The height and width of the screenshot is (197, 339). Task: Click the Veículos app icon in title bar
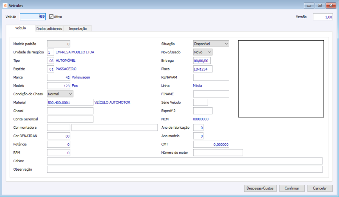[5, 6]
